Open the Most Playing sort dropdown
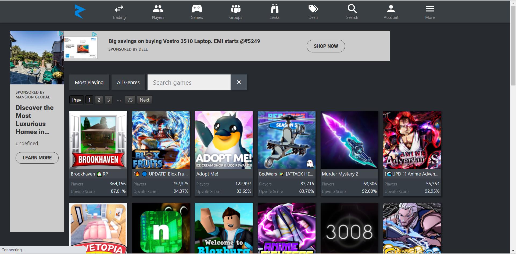 89,82
